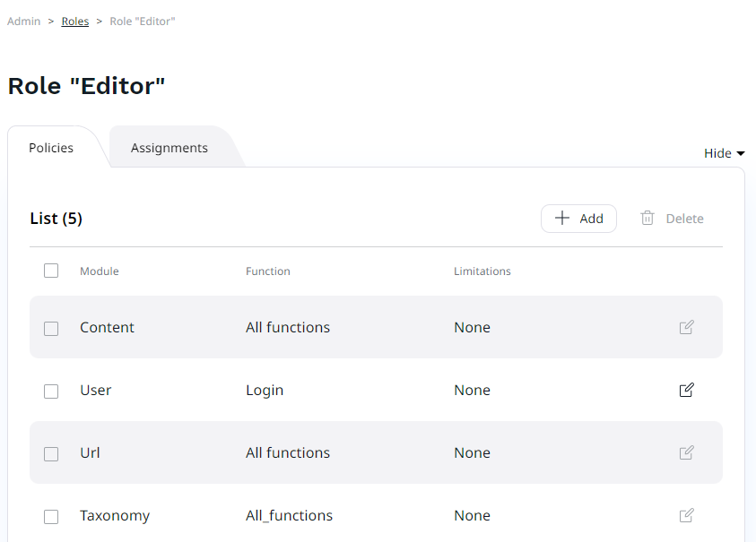
Task: Go to Roles breadcrumb link
Action: [75, 22]
